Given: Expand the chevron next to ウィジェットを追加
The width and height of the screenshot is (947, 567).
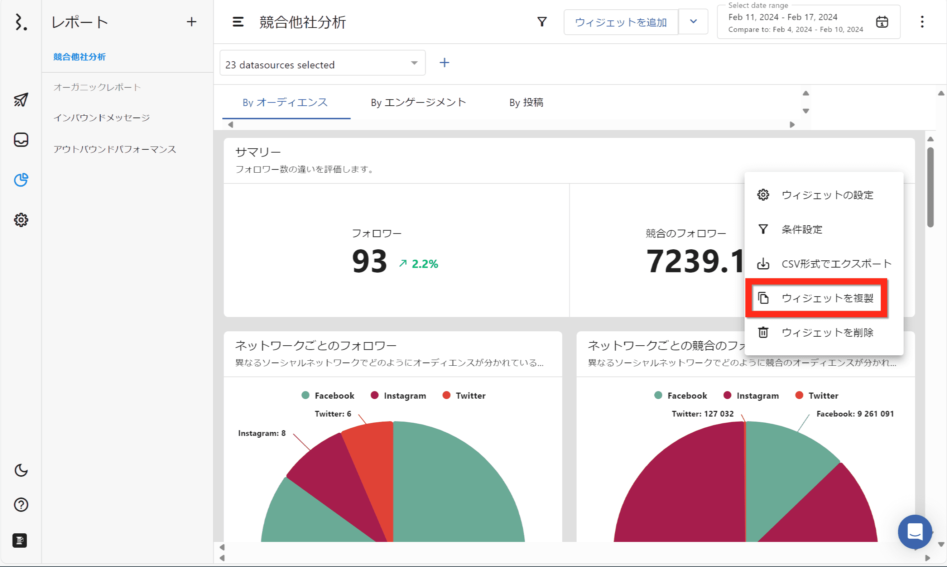Looking at the screenshot, I should [x=693, y=22].
